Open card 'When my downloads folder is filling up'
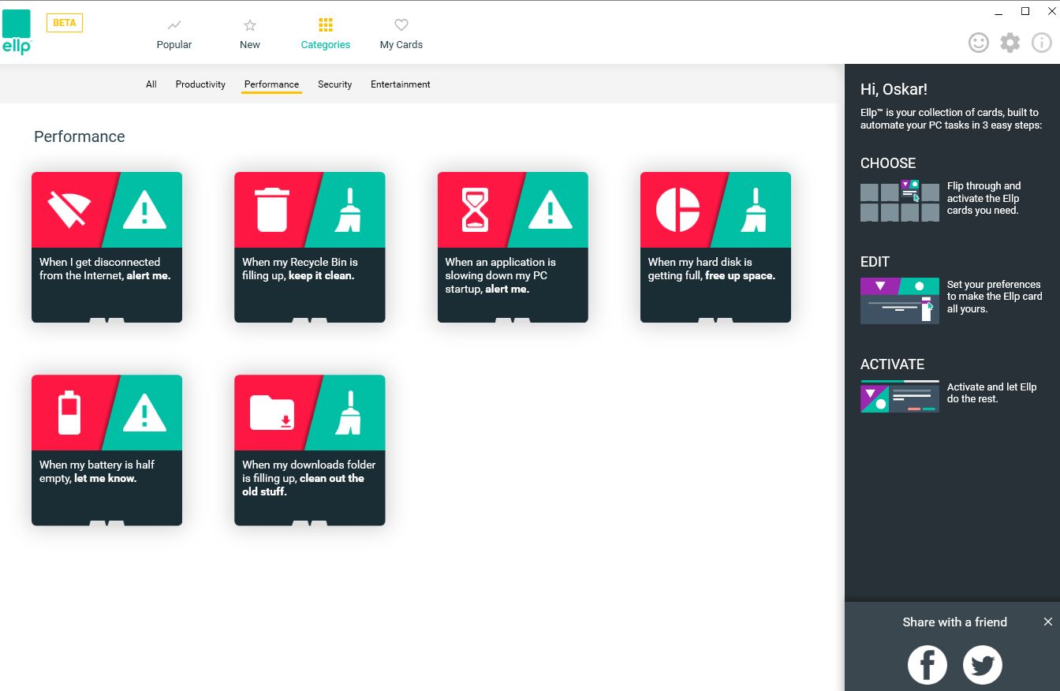 coord(310,450)
